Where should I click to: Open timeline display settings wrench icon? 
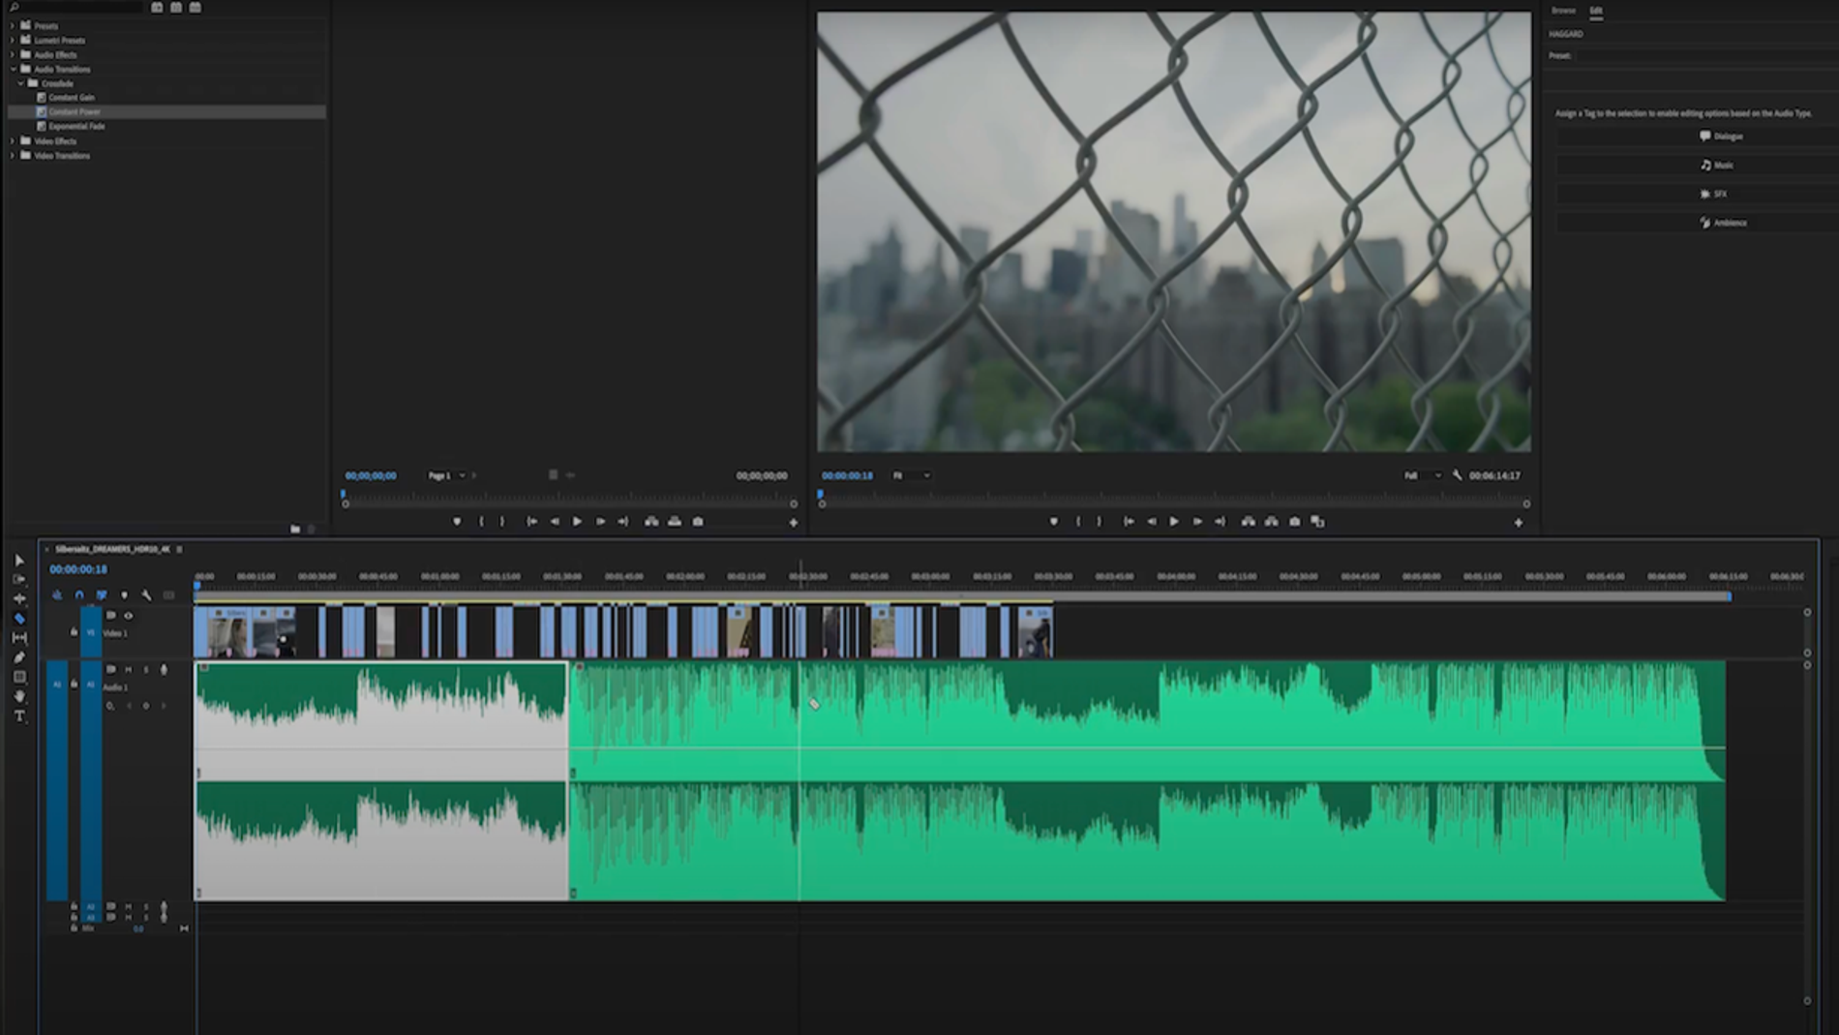tap(146, 595)
